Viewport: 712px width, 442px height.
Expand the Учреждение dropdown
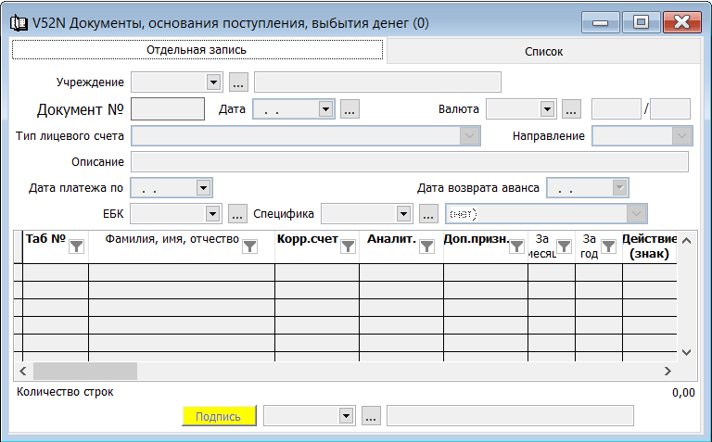(x=213, y=82)
